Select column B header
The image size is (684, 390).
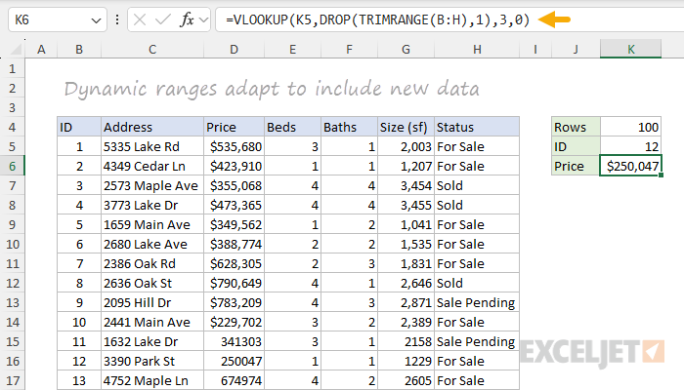coord(79,49)
